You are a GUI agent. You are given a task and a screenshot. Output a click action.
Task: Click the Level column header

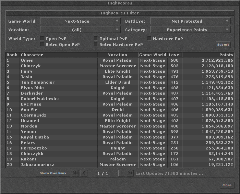click(x=175, y=55)
